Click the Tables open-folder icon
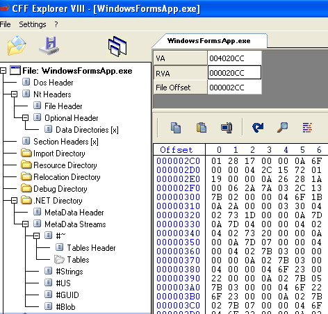The height and width of the screenshot is (314, 328). point(59,259)
